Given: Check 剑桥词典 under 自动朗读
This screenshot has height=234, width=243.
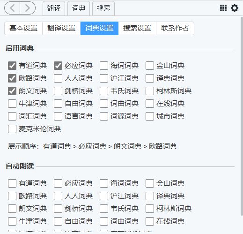Looking at the screenshot, I should [x=58, y=209].
